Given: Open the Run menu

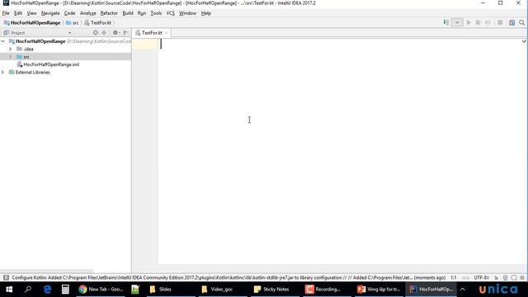Looking at the screenshot, I should click(142, 13).
